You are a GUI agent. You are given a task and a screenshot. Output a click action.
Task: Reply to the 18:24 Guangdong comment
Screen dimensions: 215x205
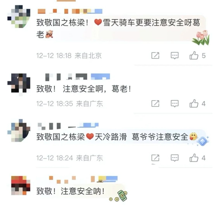pyautogui.click(x=174, y=158)
